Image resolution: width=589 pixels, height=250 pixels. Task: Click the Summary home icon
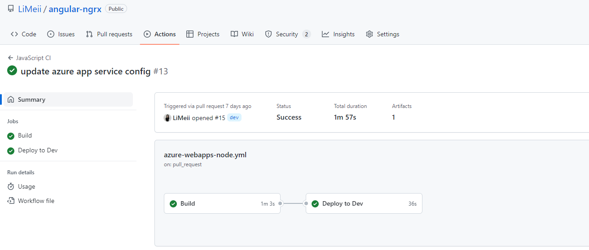click(x=11, y=99)
